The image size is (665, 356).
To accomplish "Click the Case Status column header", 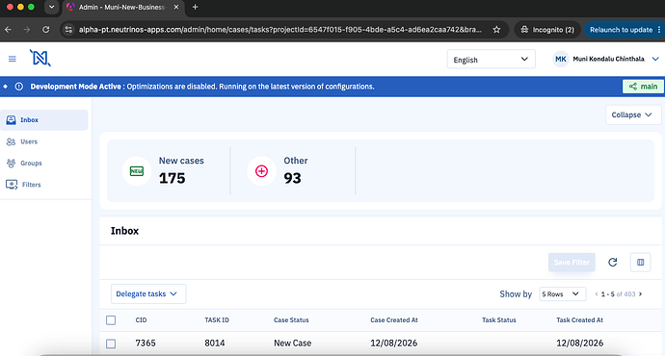I will point(291,320).
